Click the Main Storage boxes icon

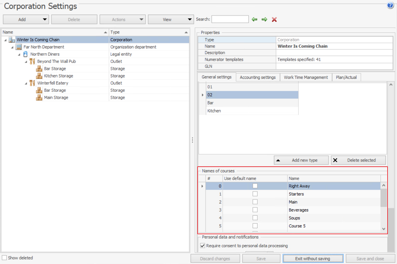tap(39, 98)
